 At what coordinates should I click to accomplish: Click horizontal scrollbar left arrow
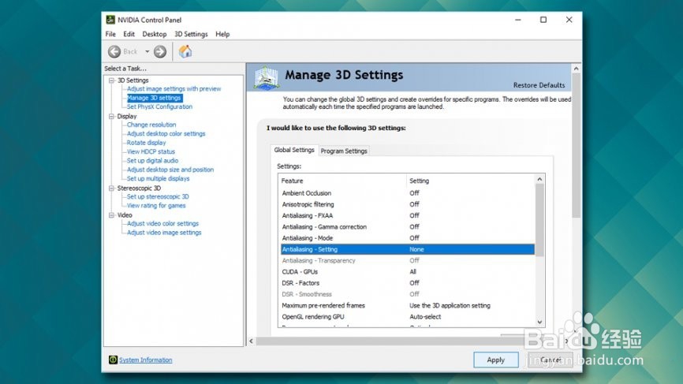251,341
